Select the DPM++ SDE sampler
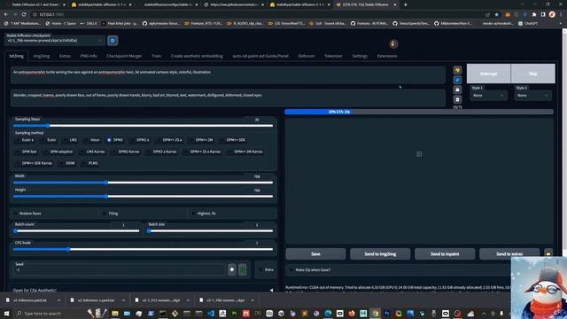The height and width of the screenshot is (319, 567). [x=232, y=140]
